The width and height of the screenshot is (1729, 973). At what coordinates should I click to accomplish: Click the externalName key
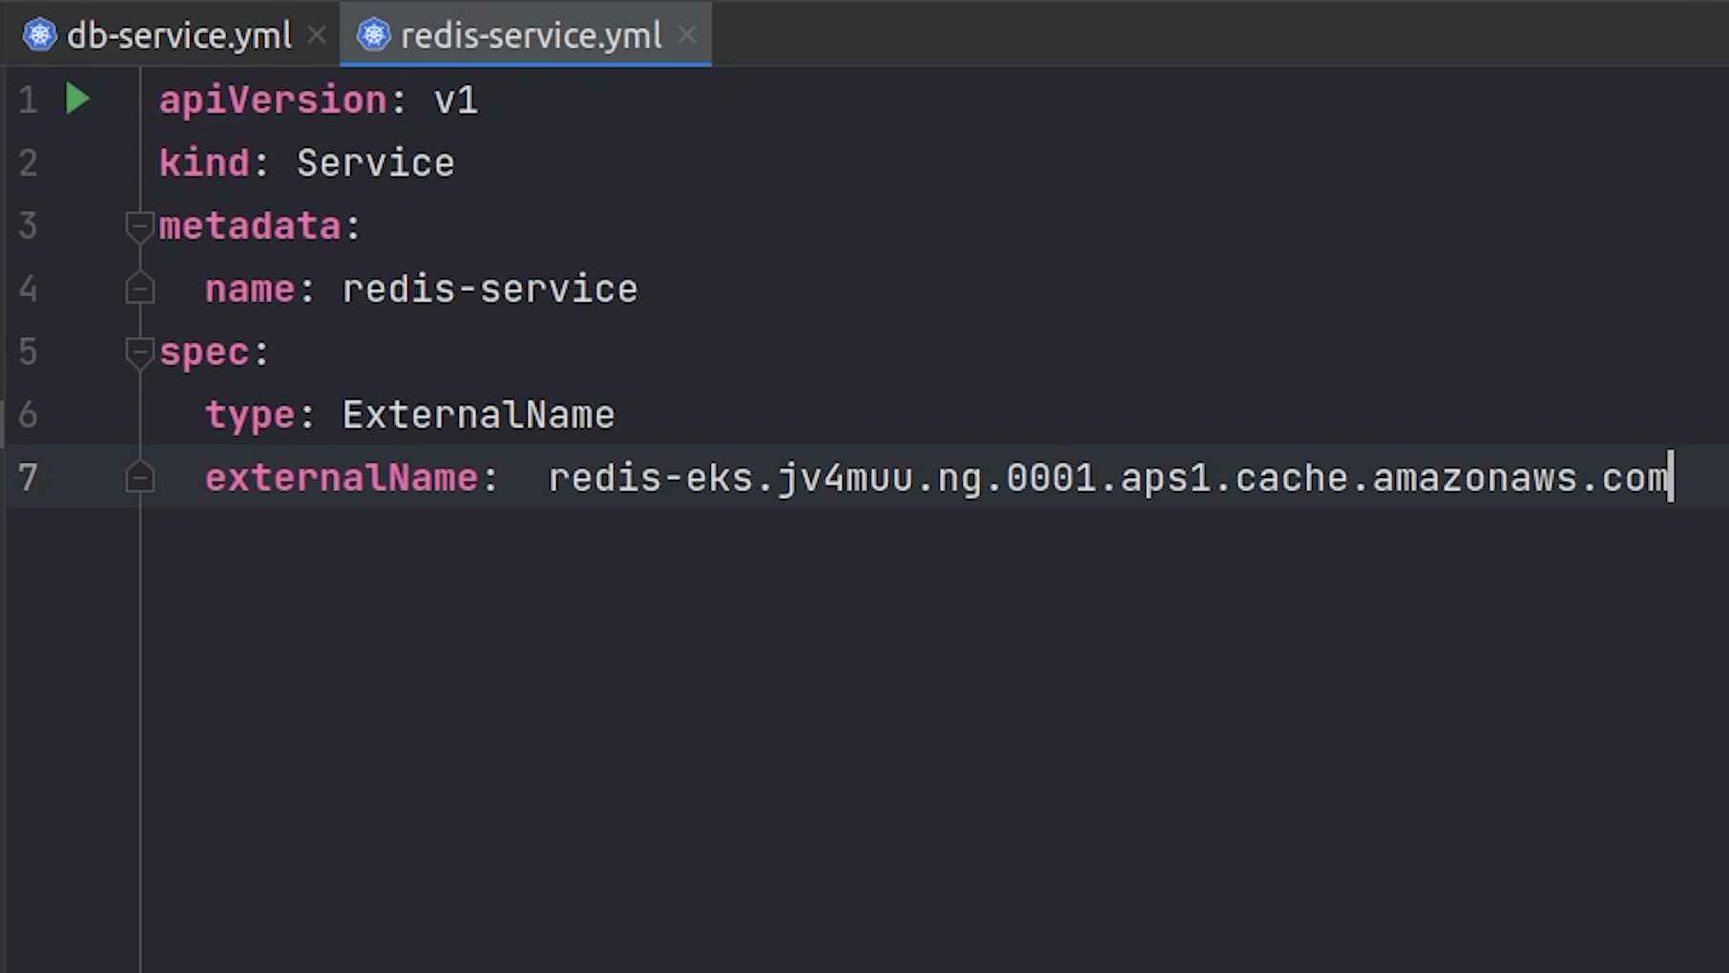pos(341,478)
